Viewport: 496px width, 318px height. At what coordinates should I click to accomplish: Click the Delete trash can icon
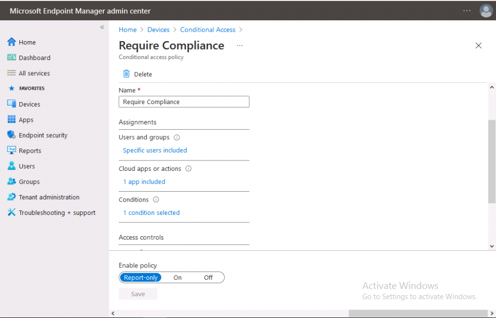126,74
